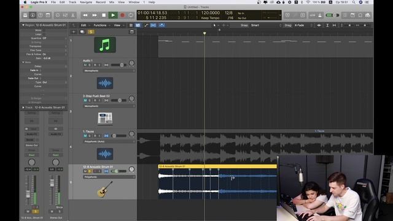This screenshot has width=393, height=221.
Task: Toggle the global solo S button
Action: (x=91, y=32)
